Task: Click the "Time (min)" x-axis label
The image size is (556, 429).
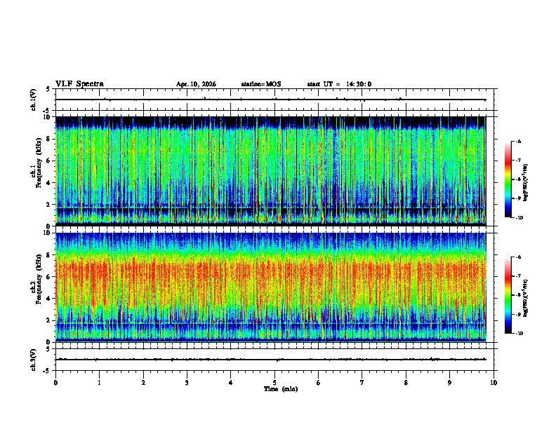Action: click(281, 389)
